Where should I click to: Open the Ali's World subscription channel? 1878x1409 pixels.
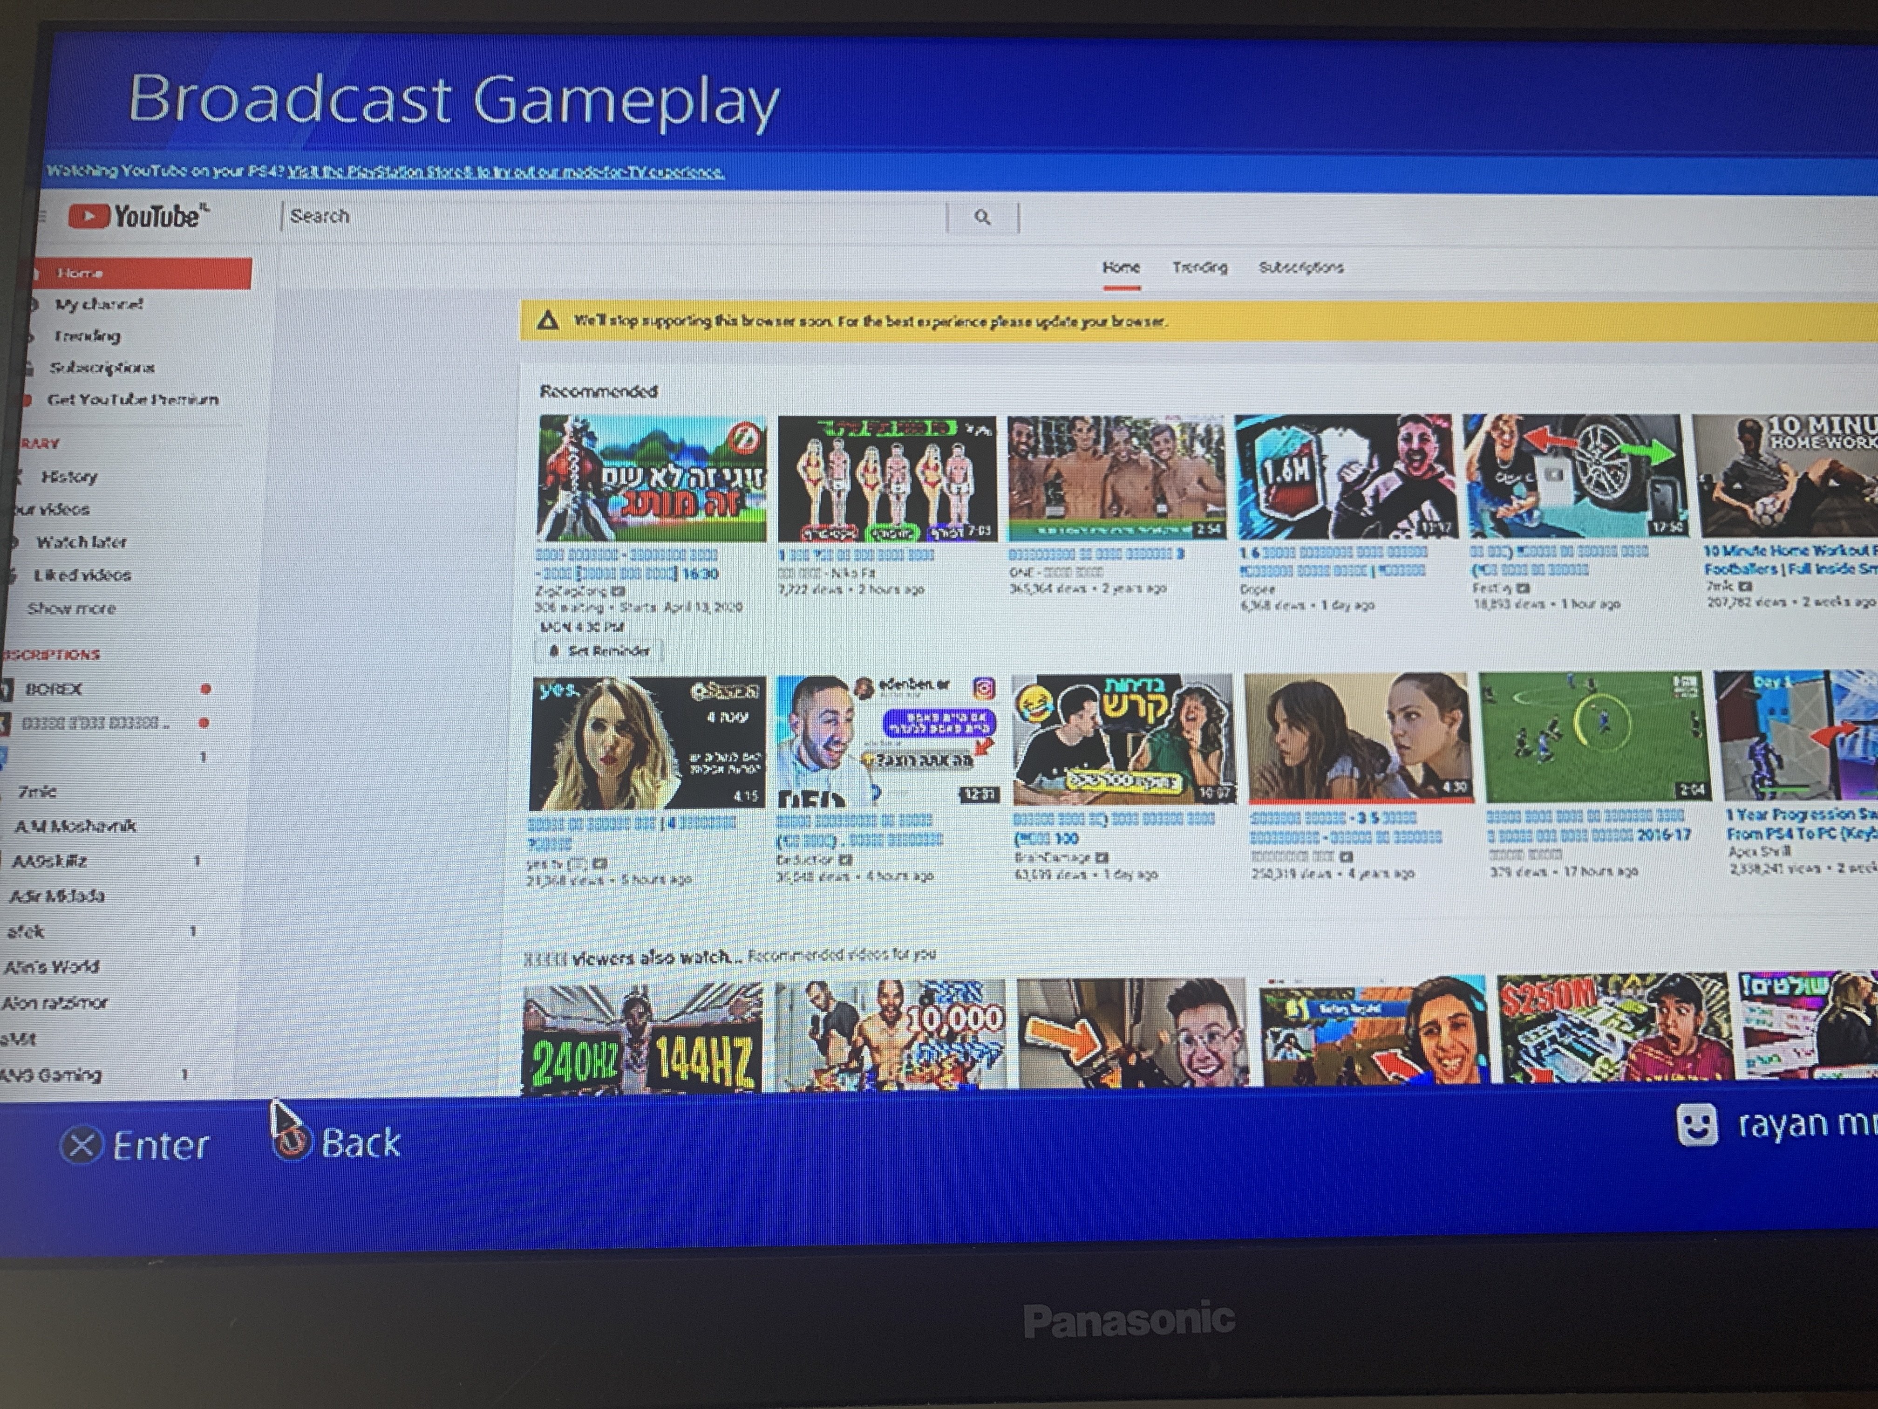click(x=51, y=966)
